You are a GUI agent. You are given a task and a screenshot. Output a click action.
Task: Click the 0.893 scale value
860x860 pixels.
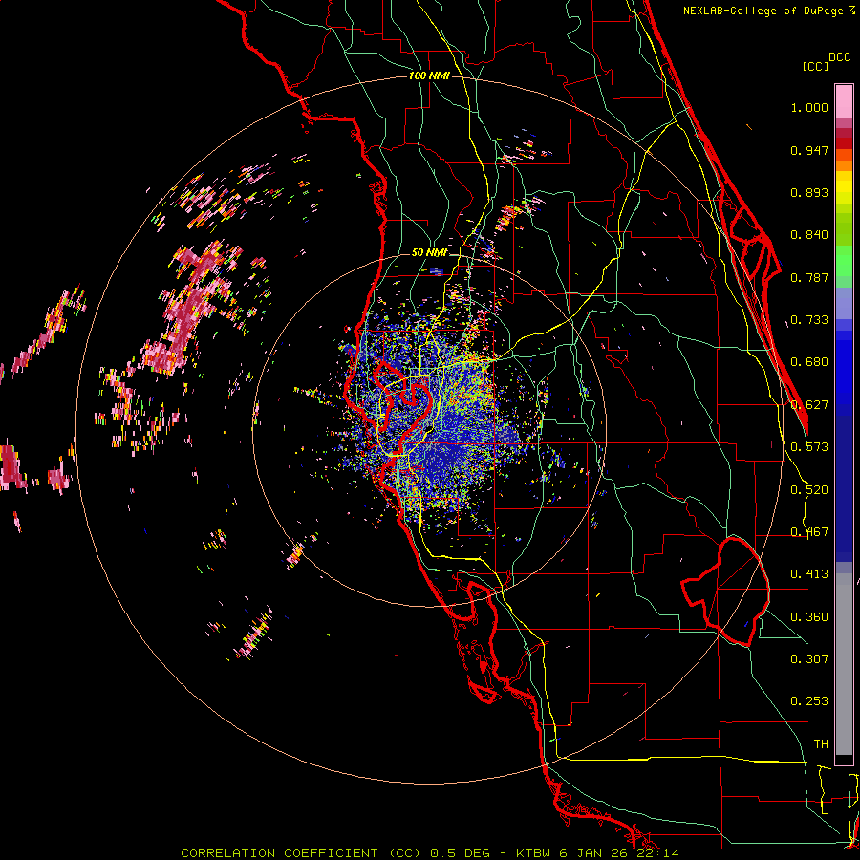(x=809, y=192)
